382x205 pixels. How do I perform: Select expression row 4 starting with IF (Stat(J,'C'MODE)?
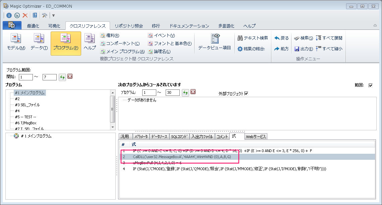point(247,169)
